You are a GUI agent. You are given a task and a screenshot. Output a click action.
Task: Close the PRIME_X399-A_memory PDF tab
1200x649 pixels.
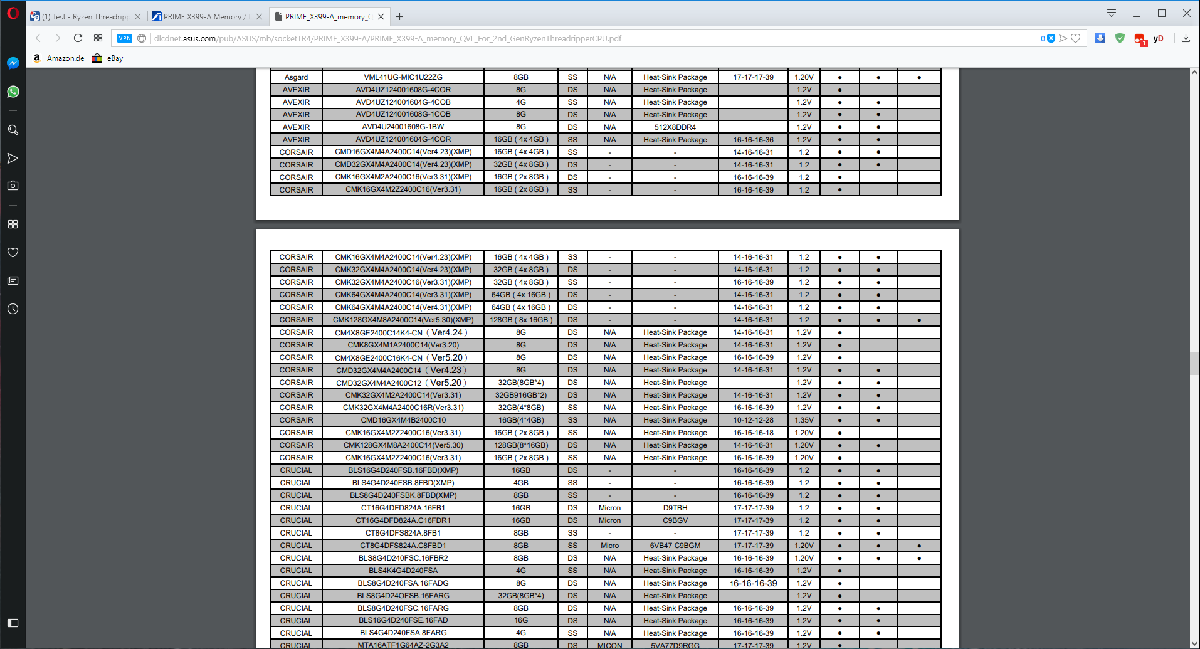pos(381,17)
